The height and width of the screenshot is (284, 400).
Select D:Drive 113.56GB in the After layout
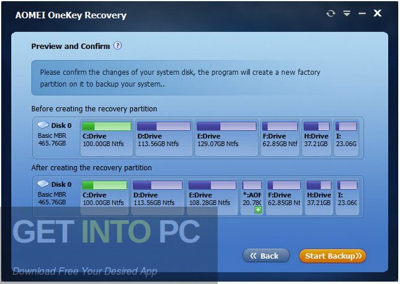pos(158,197)
